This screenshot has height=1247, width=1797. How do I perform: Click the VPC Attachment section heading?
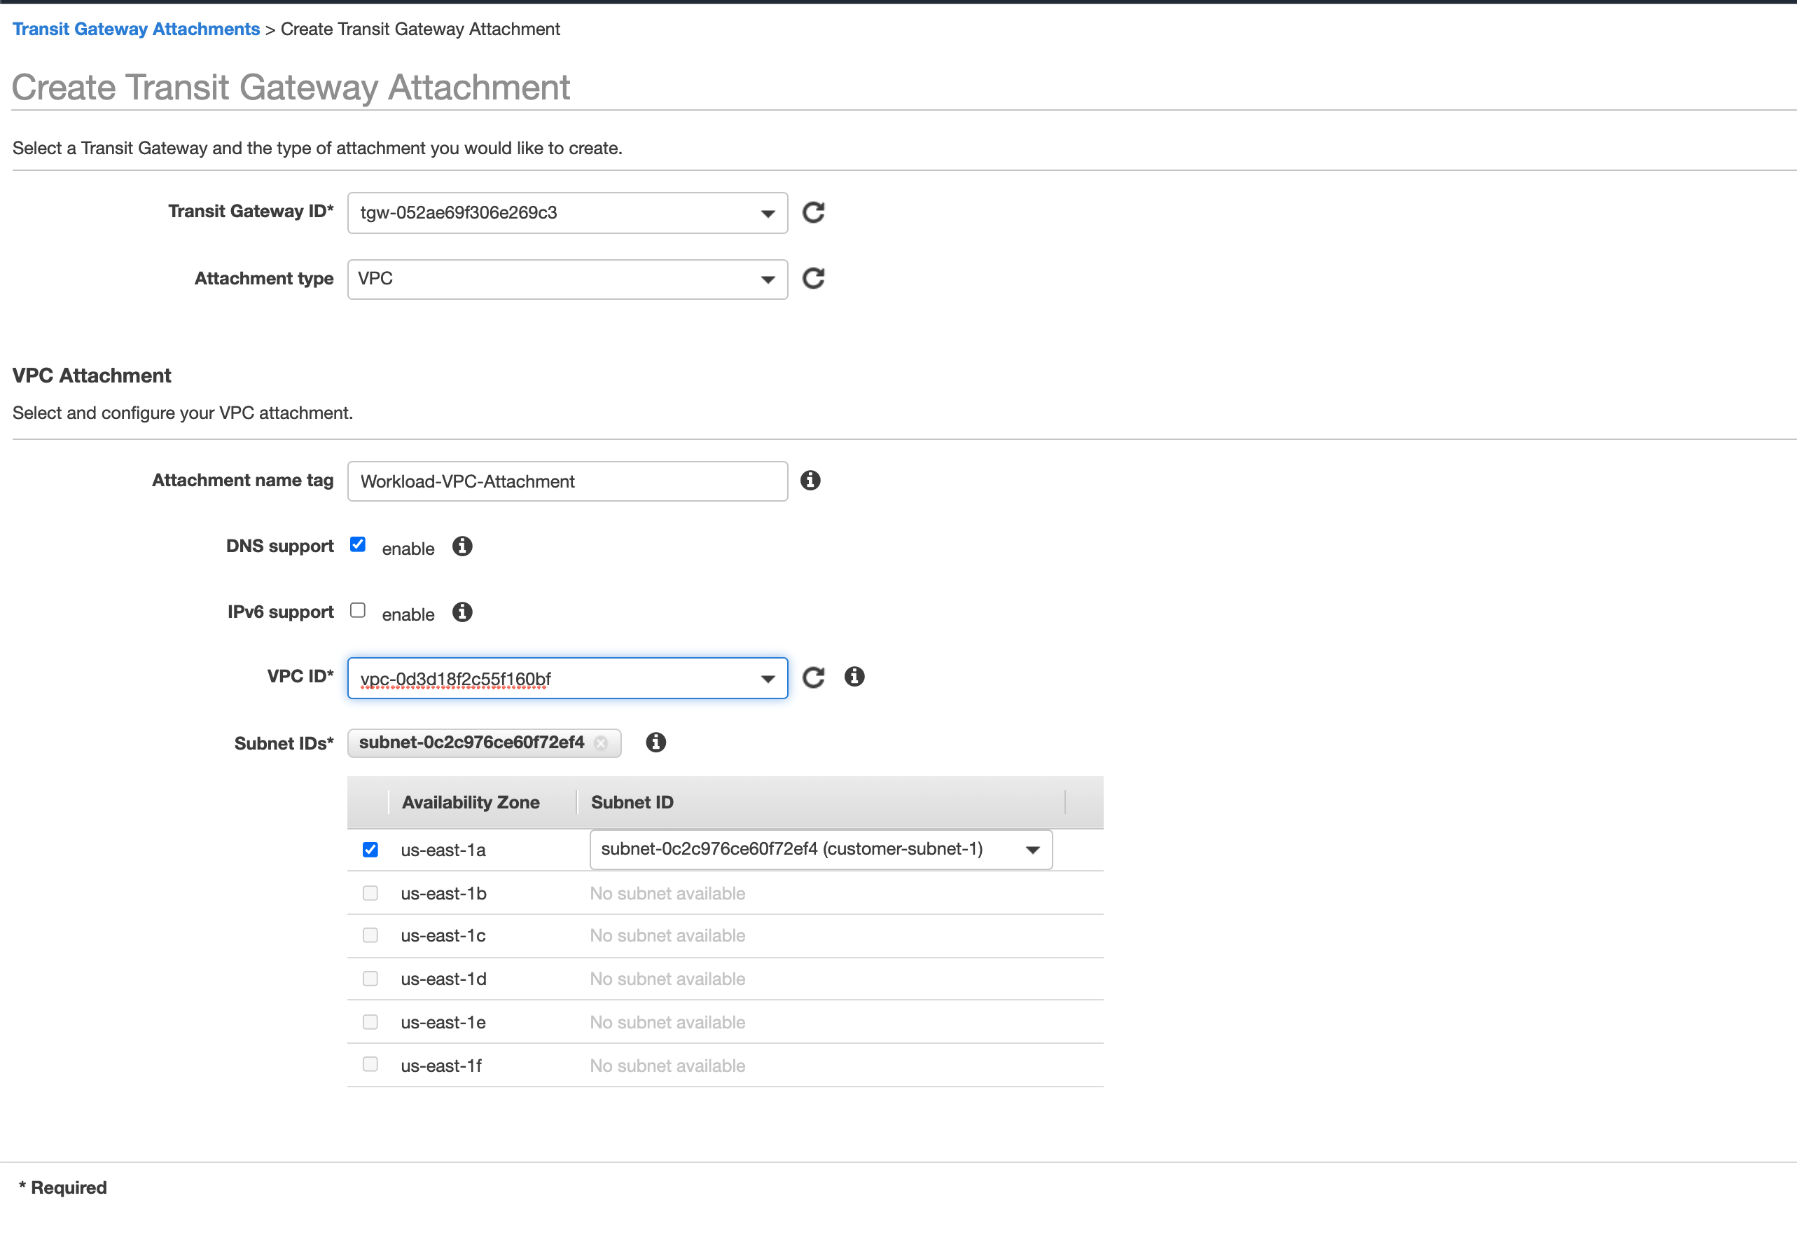click(x=92, y=376)
